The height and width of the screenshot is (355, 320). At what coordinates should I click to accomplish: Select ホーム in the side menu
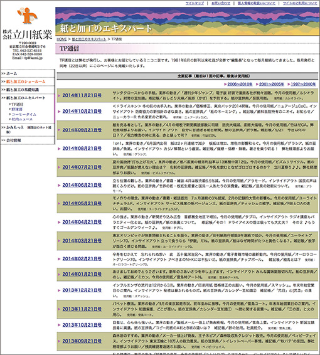tap(11, 73)
